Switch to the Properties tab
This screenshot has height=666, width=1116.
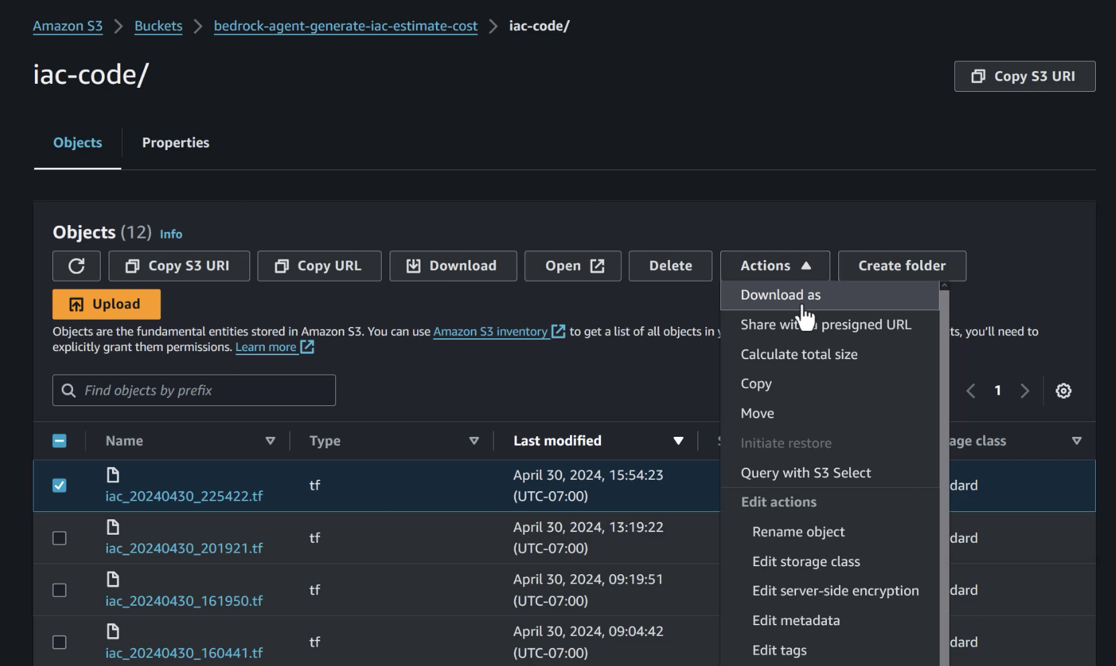pyautogui.click(x=176, y=143)
